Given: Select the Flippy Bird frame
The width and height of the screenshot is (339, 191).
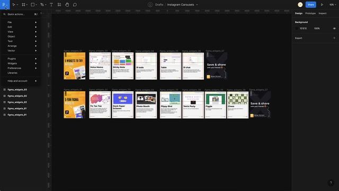Looking at the screenshot, I should point(171,105).
